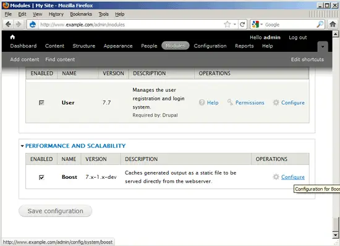The image size is (340, 246).
Task: Click the gear icon beside Boost Configure
Action: click(x=276, y=177)
